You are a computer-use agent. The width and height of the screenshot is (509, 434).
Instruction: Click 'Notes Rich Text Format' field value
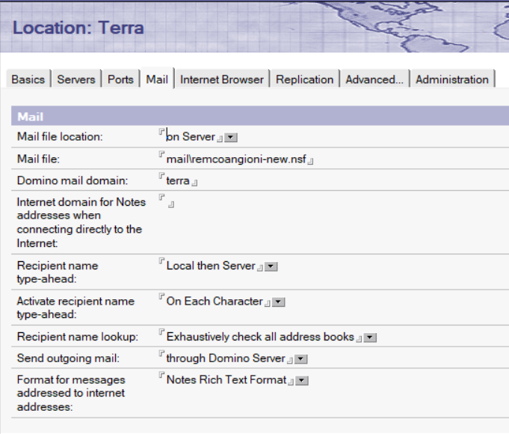226,379
